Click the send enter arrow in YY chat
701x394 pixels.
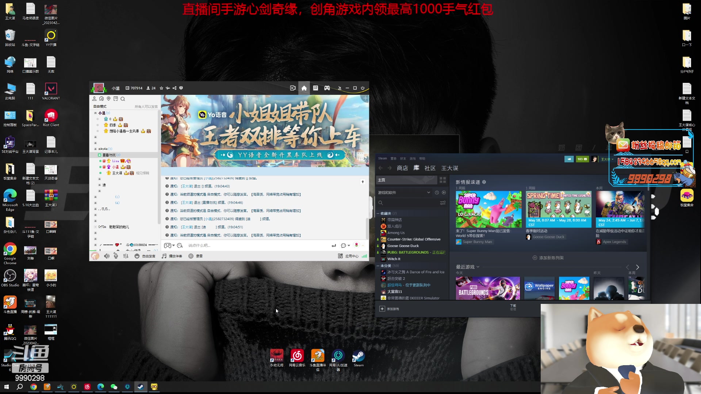coord(334,246)
